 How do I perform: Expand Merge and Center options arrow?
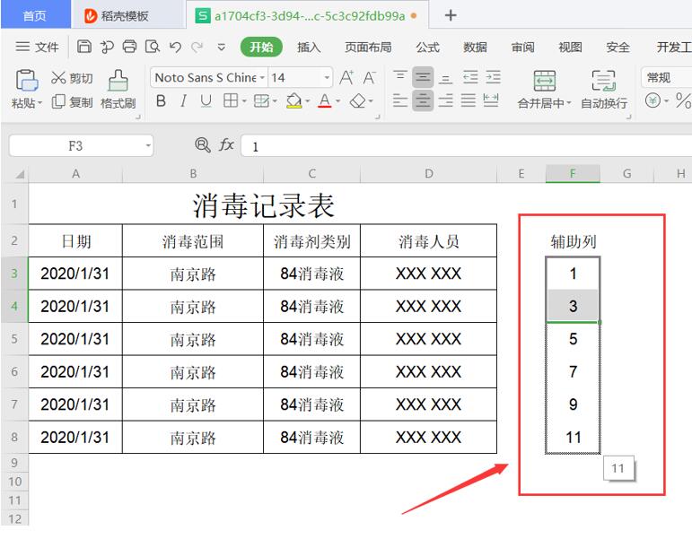569,103
